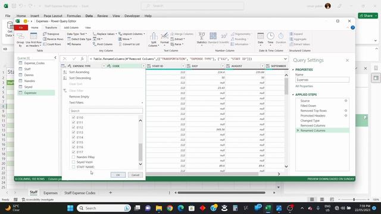
Task: Click the query Name field
Action: (322, 80)
